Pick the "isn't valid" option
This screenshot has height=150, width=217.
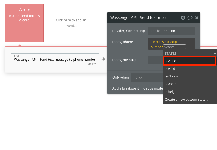click(x=172, y=76)
